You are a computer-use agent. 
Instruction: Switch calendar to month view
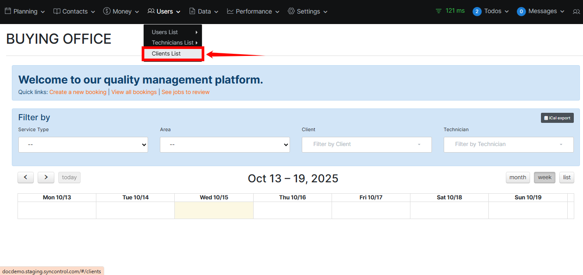(517, 178)
